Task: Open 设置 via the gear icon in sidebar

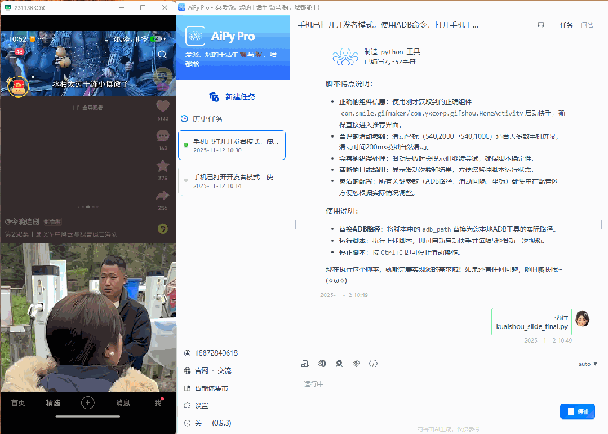Action: [188, 405]
